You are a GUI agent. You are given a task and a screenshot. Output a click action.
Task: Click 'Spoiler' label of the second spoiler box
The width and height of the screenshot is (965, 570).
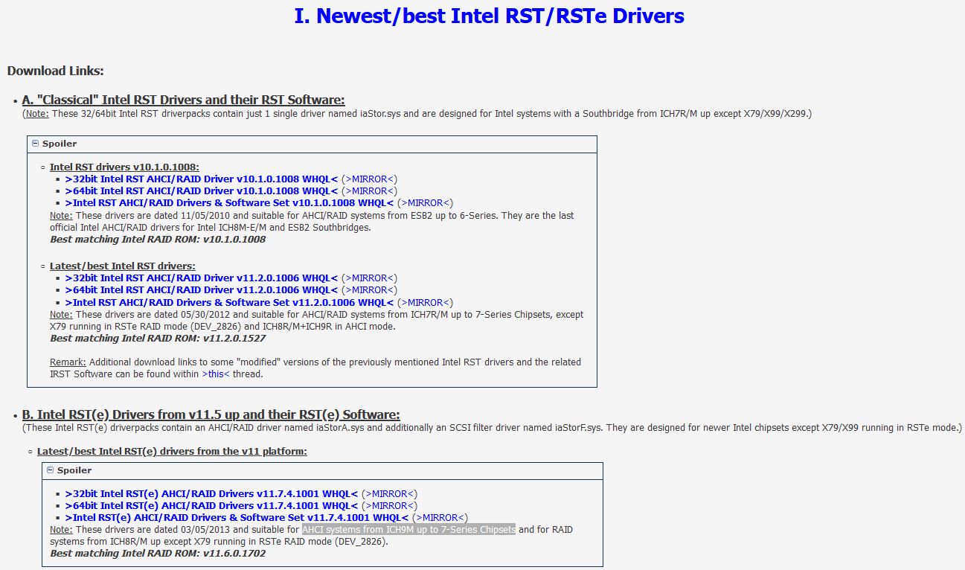coord(74,470)
